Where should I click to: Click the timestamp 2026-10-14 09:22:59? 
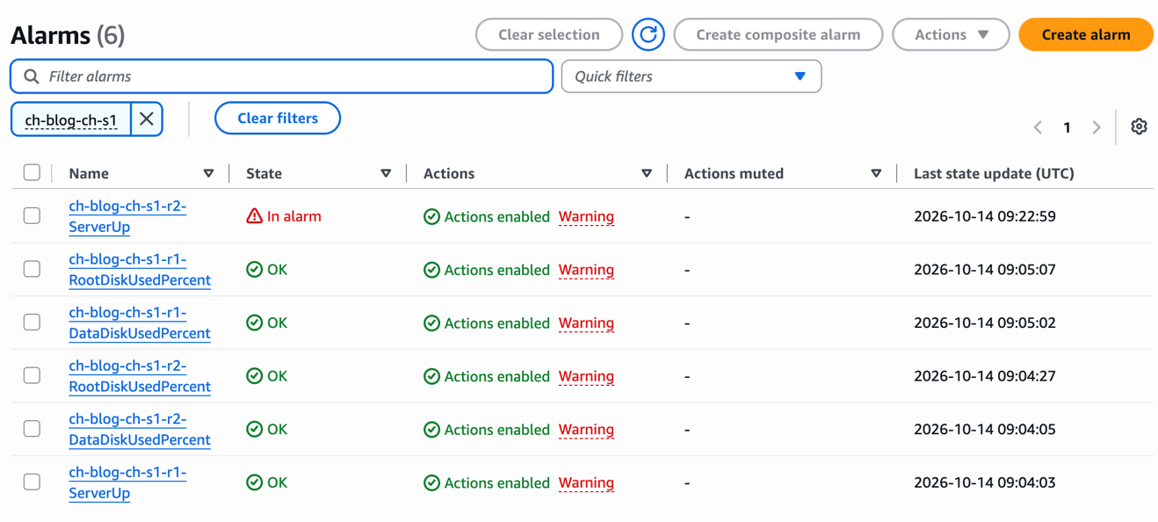985,216
